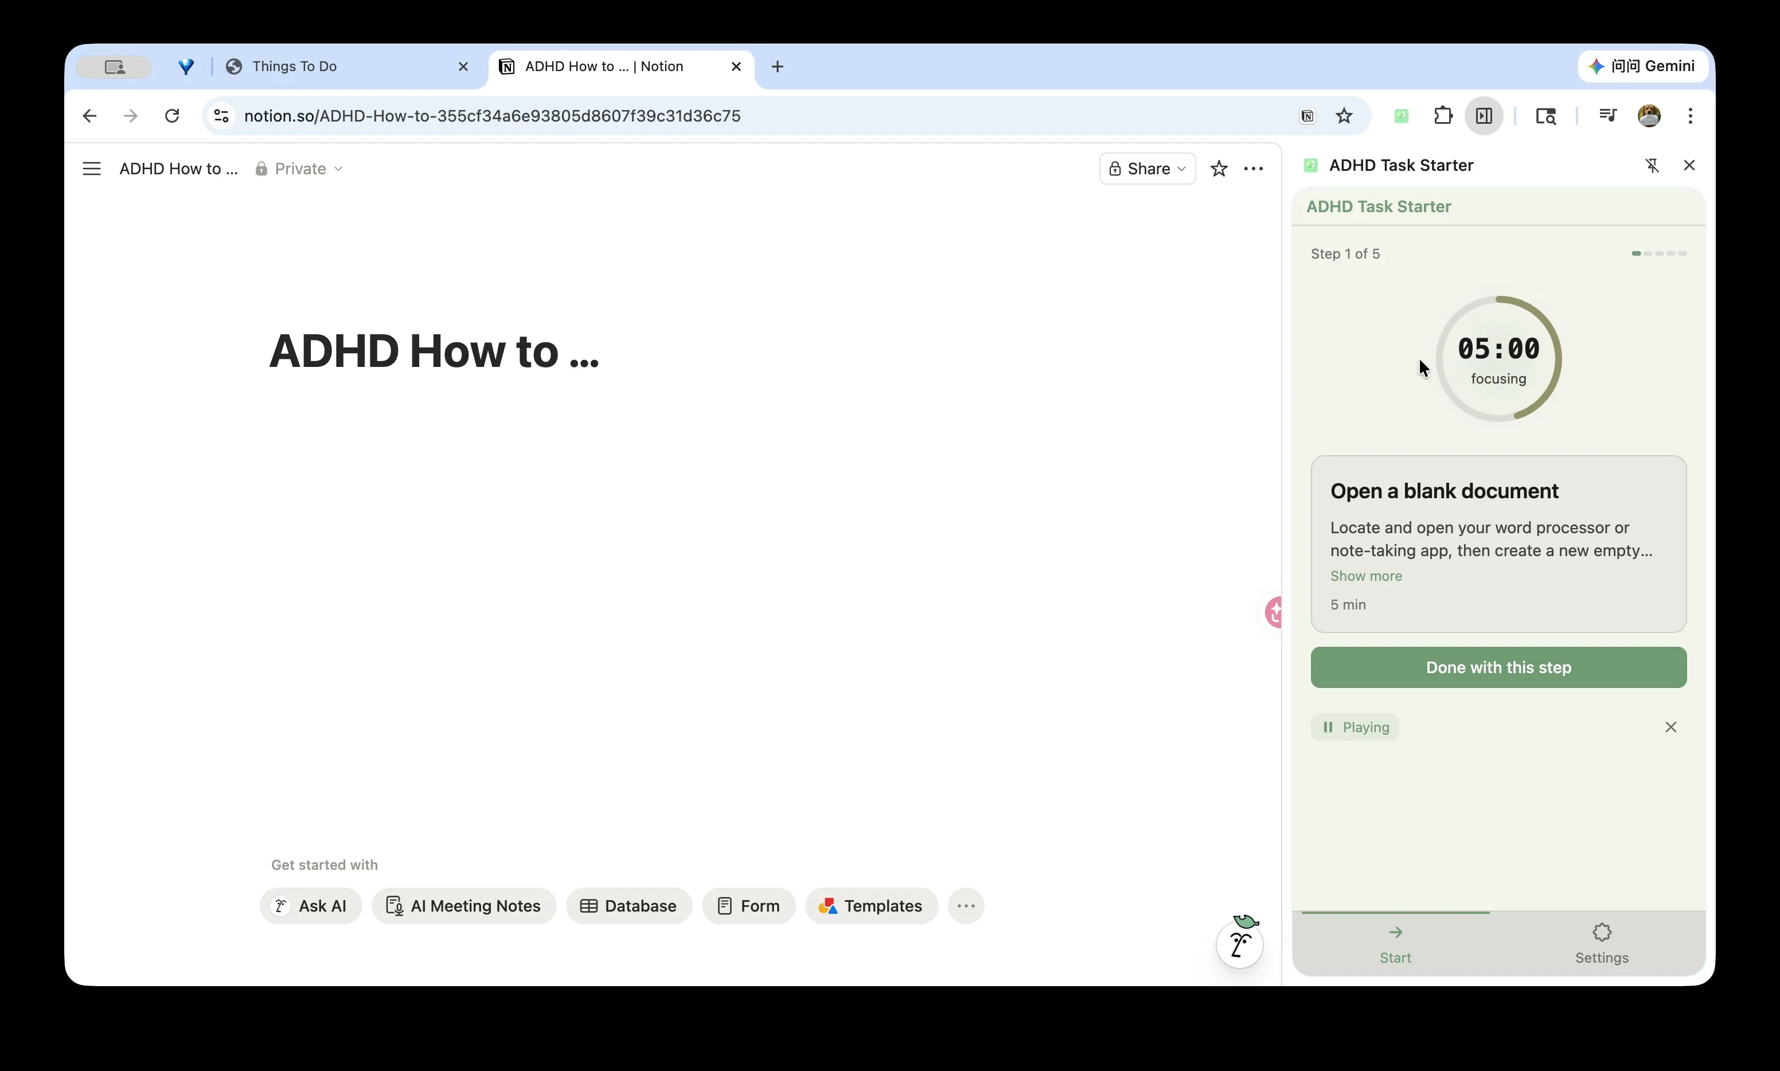
Task: Click the Open a blank document step title
Action: click(x=1445, y=491)
